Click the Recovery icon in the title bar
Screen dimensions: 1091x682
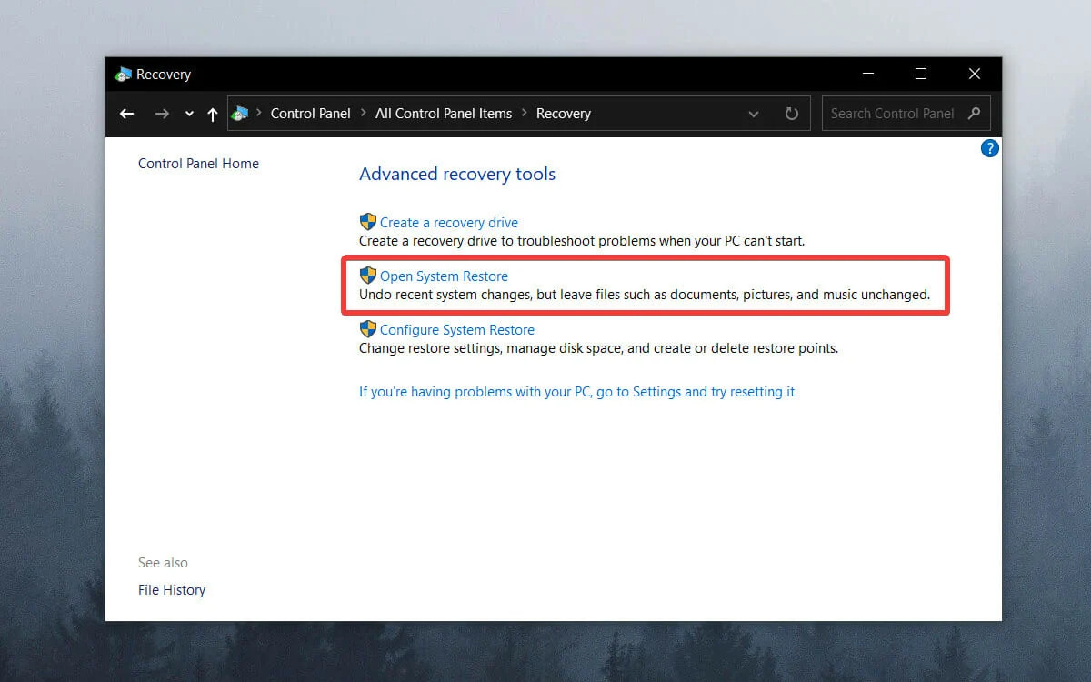click(x=123, y=75)
